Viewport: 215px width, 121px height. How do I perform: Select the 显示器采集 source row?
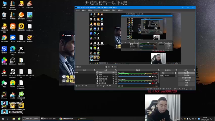point(106,83)
